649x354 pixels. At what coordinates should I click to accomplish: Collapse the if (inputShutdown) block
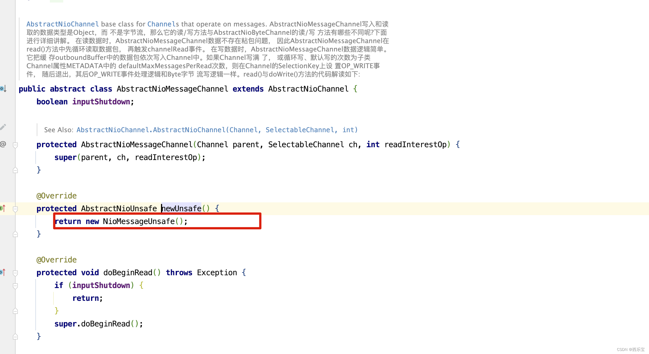click(15, 286)
